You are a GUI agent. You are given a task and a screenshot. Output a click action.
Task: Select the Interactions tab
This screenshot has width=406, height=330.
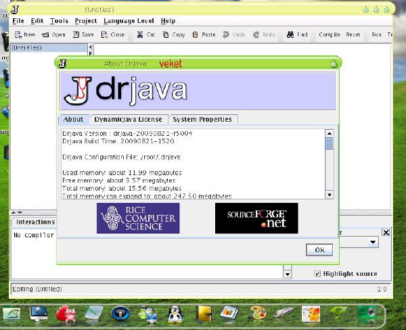tap(35, 222)
